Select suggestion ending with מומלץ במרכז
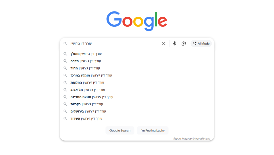Viewport: 274px width, 155px height. pos(91,75)
